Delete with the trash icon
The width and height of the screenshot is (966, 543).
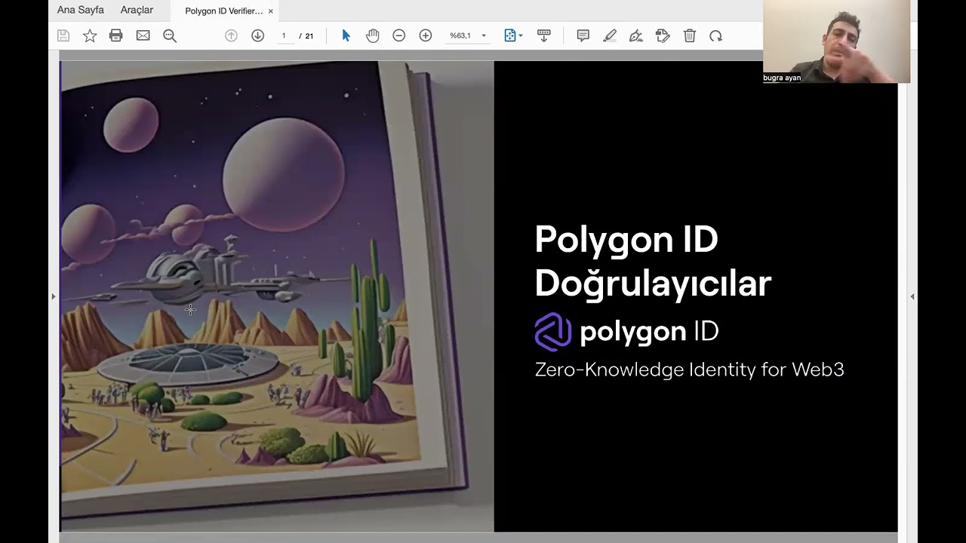690,35
